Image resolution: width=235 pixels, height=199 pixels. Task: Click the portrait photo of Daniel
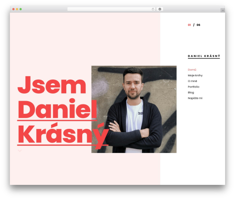pos(134,109)
